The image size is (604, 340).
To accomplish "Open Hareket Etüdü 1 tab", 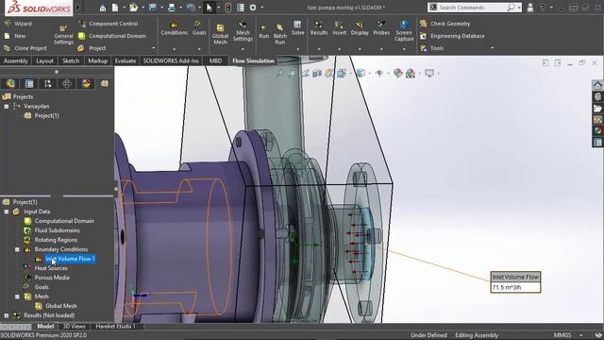I will pyautogui.click(x=115, y=326).
